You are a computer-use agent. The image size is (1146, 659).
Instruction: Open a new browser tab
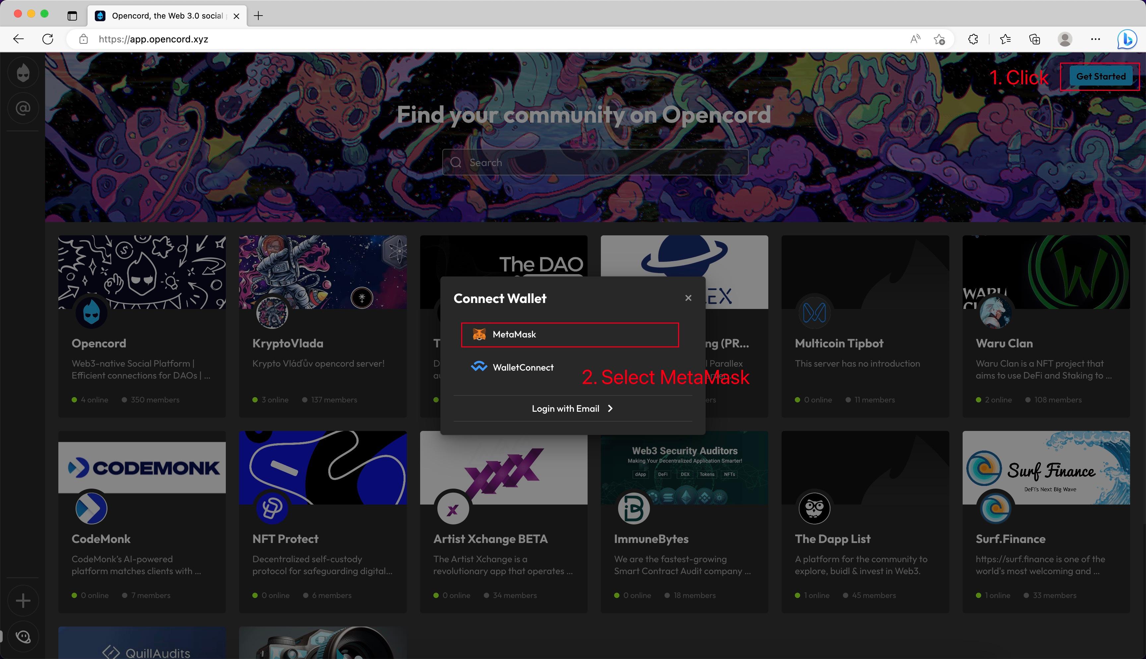coord(258,16)
